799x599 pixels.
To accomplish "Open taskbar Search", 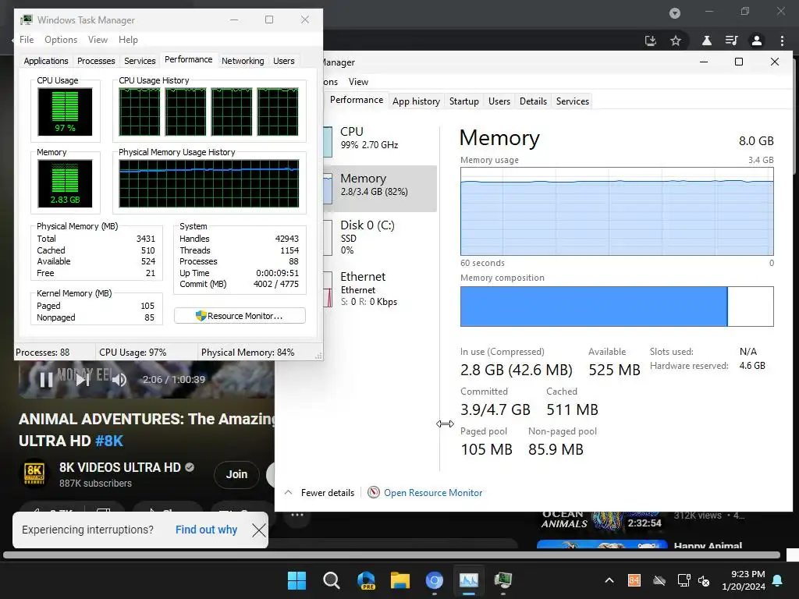I will [331, 580].
